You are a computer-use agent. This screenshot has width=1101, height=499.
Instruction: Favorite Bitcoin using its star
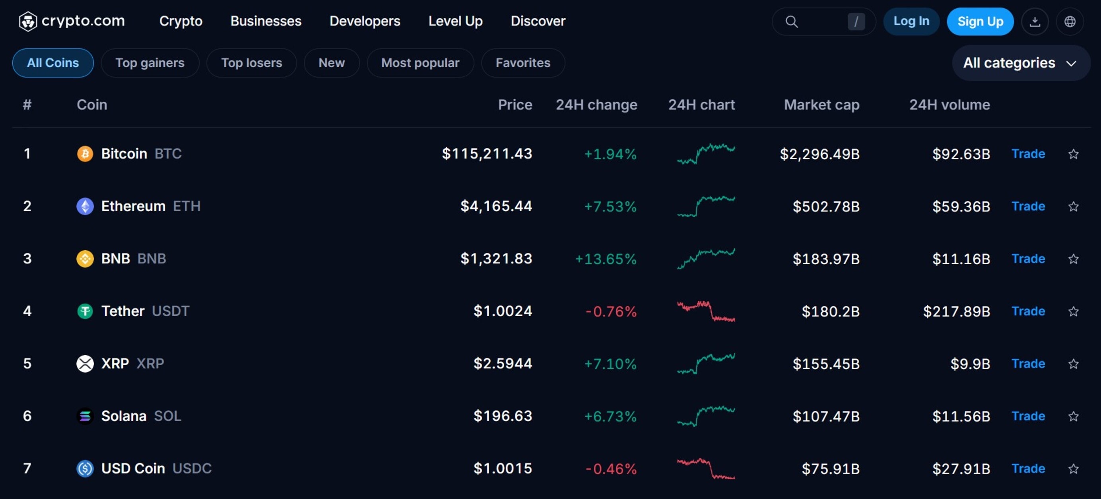point(1074,154)
